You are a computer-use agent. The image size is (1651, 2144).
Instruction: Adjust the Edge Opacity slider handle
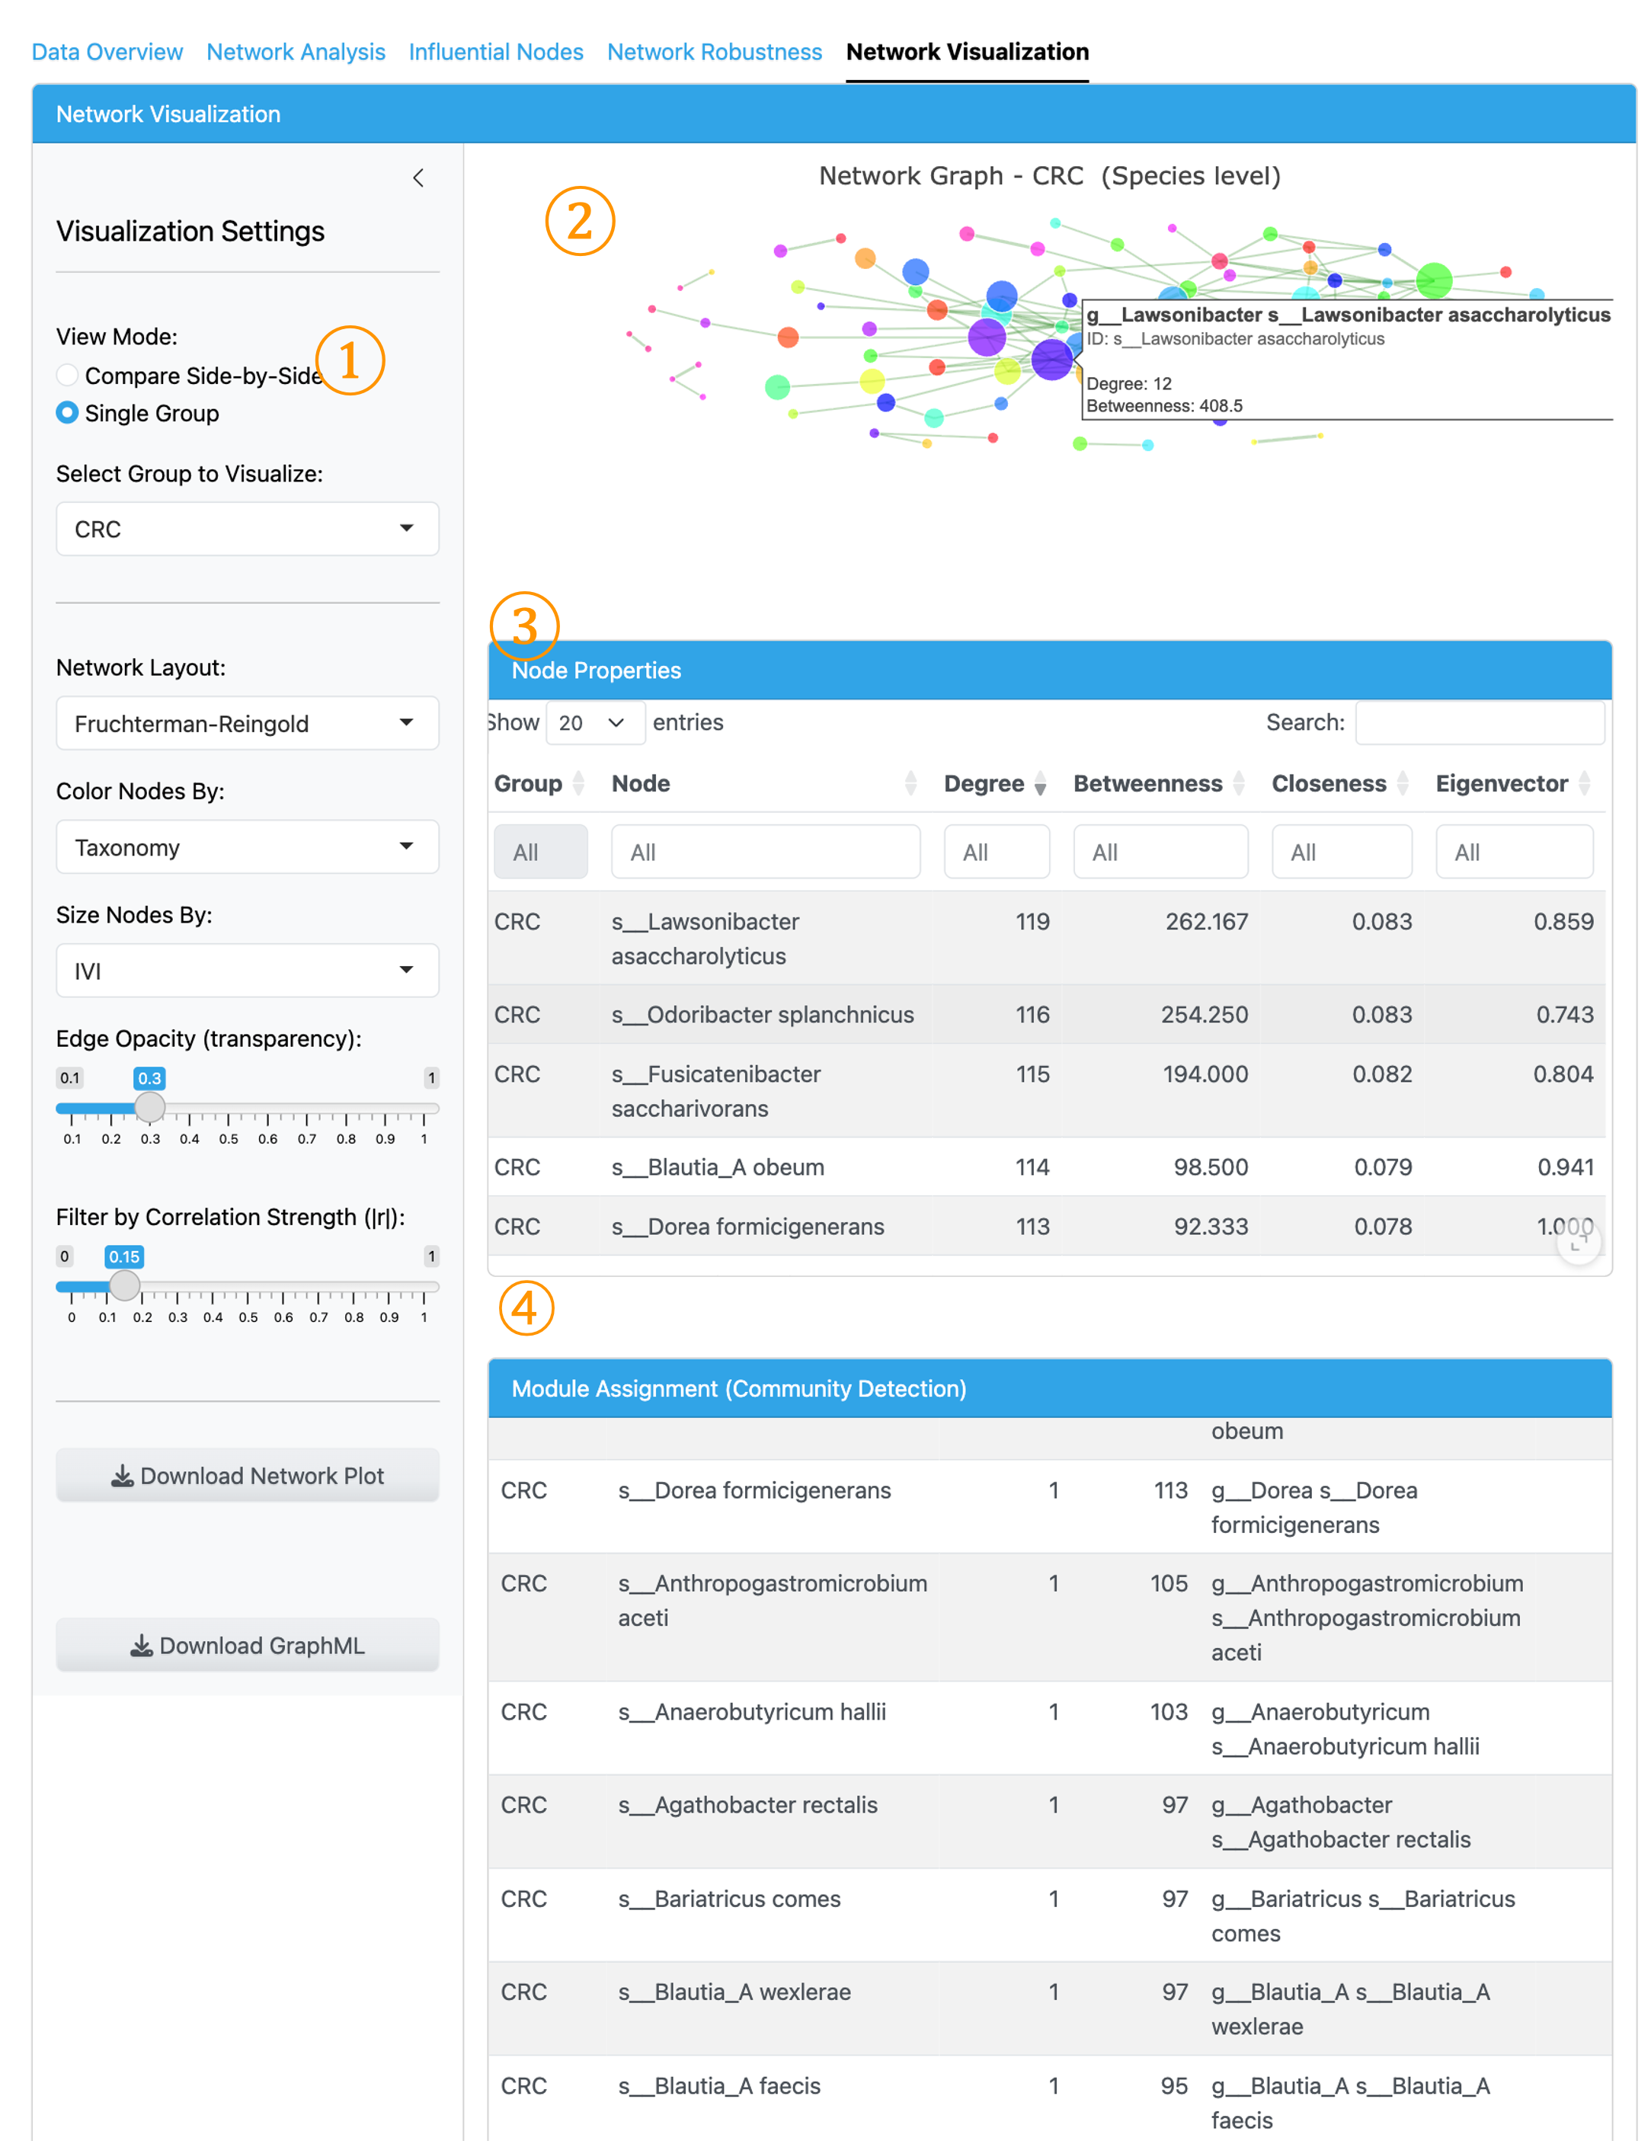149,1107
